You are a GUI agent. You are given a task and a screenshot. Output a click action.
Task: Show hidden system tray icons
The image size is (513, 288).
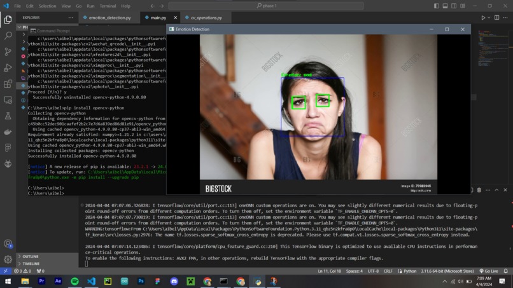445,281
